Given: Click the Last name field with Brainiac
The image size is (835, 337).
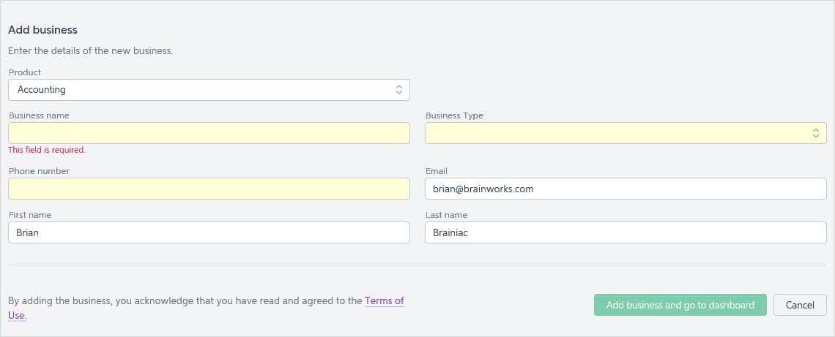Looking at the screenshot, I should pos(626,232).
